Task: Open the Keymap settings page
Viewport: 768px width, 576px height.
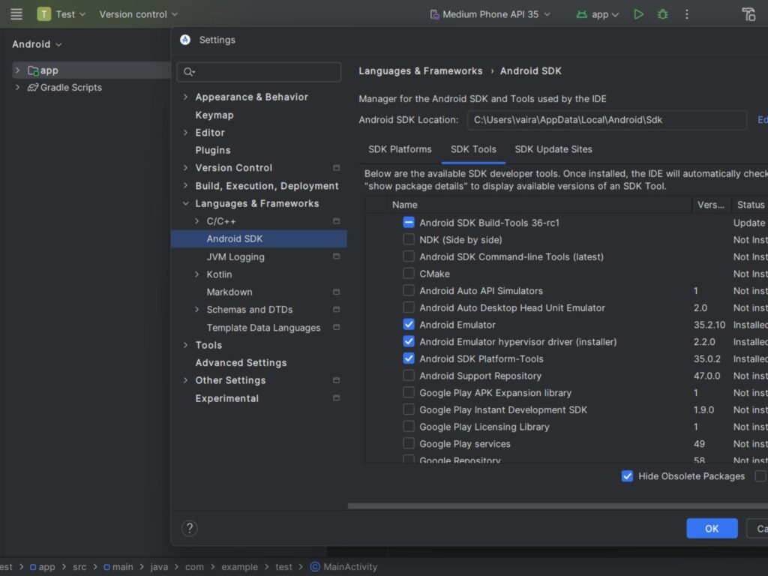Action: click(x=214, y=115)
